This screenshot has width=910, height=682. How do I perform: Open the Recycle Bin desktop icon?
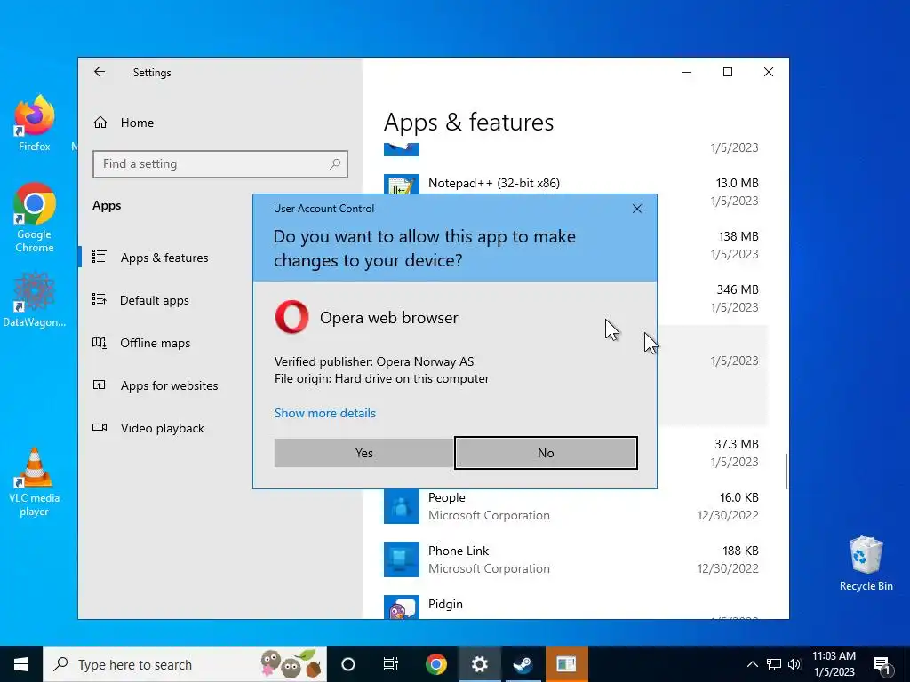(x=866, y=564)
